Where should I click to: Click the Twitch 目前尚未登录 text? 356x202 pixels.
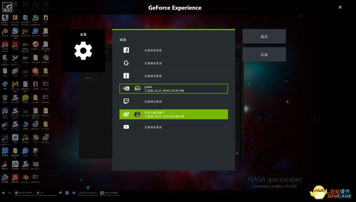click(153, 101)
